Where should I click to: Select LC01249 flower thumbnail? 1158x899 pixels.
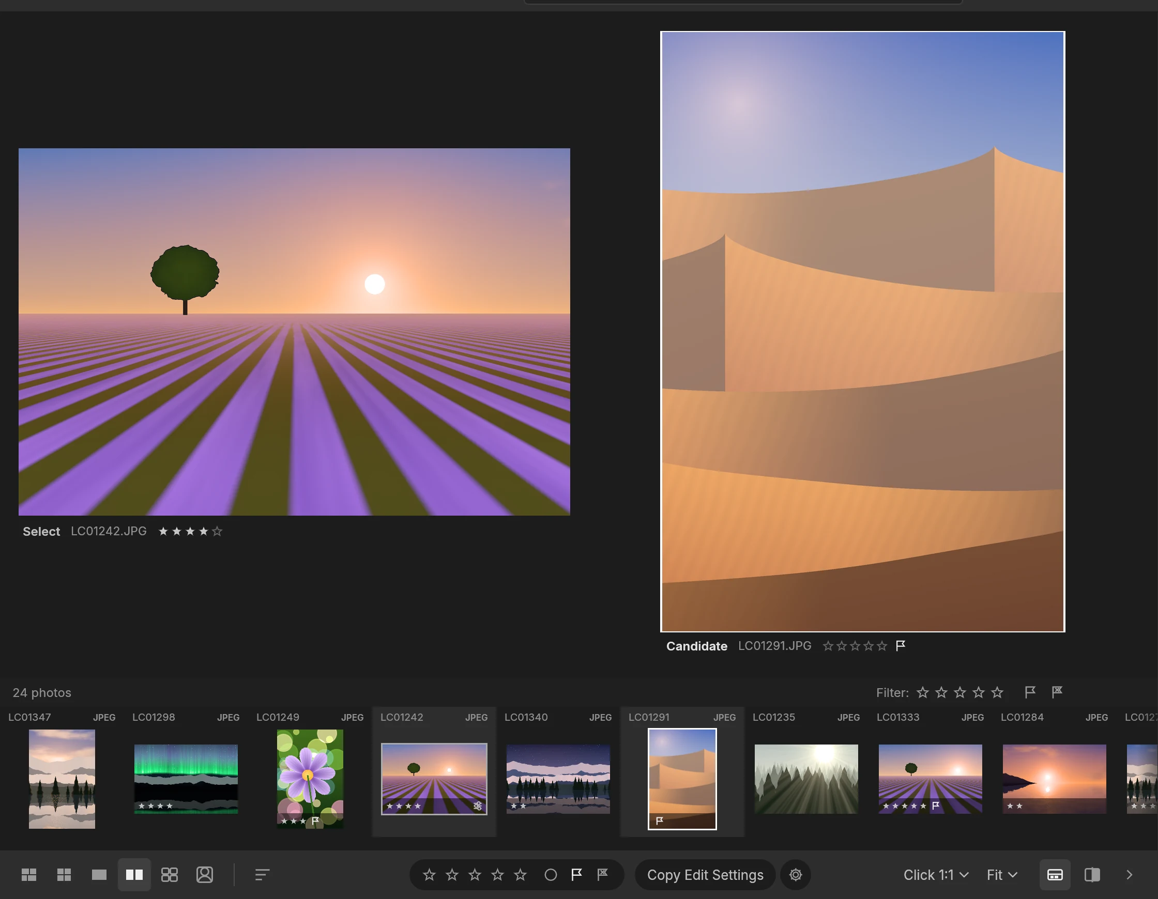[310, 779]
